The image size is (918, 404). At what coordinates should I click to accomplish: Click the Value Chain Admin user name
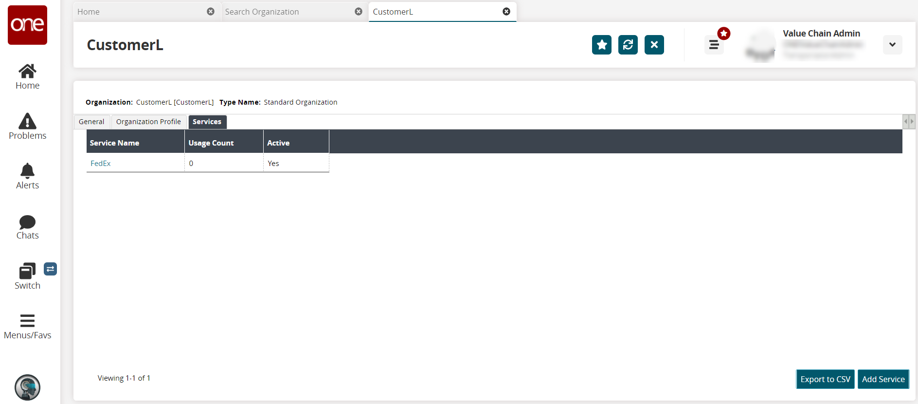coord(821,34)
